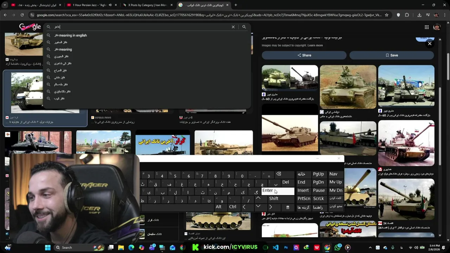450x253 pixels.
Task: Open the Chrome extensions puzzle icon
Action: click(x=407, y=15)
